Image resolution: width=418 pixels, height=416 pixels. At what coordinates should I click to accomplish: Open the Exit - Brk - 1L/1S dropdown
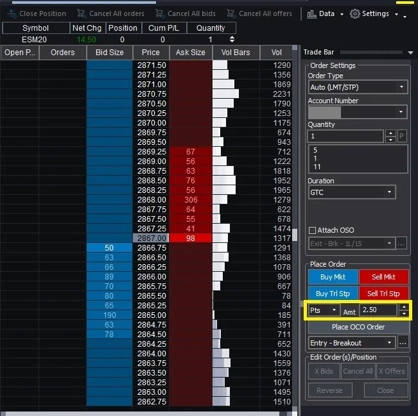389,244
